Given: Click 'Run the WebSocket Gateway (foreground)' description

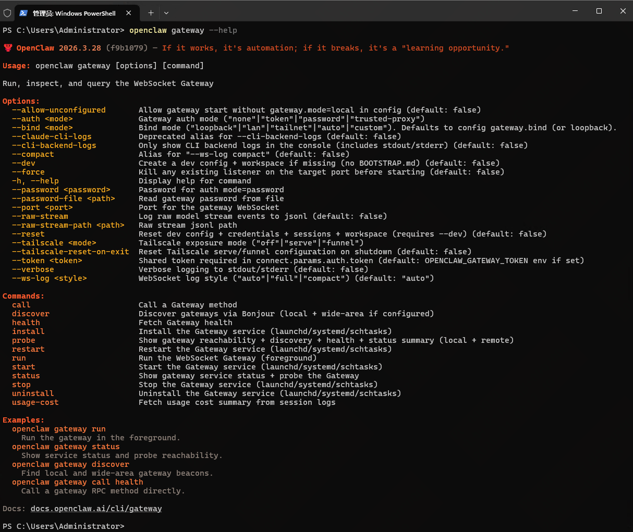Looking at the screenshot, I should pos(228,358).
